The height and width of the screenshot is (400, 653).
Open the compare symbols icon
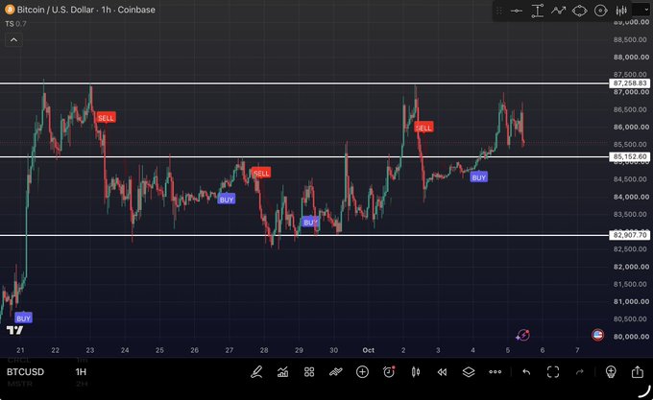[336, 372]
